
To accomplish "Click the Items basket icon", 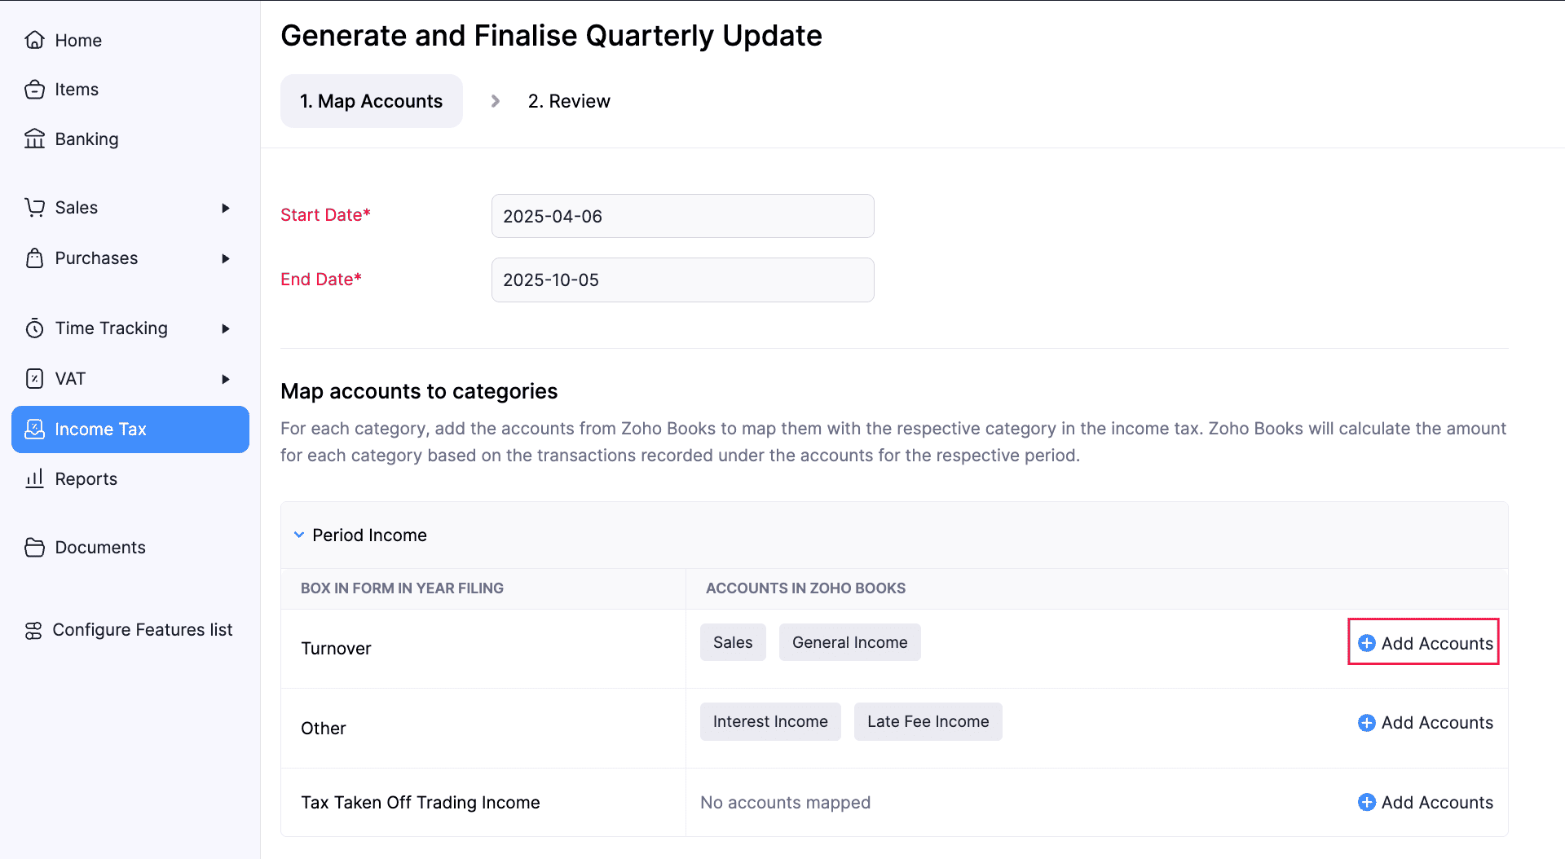I will coord(34,90).
